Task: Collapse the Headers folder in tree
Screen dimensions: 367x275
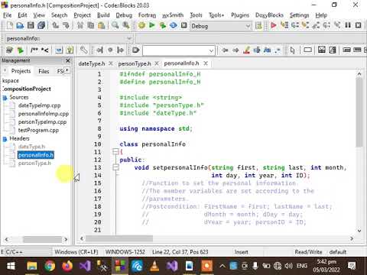Action: pos(5,139)
